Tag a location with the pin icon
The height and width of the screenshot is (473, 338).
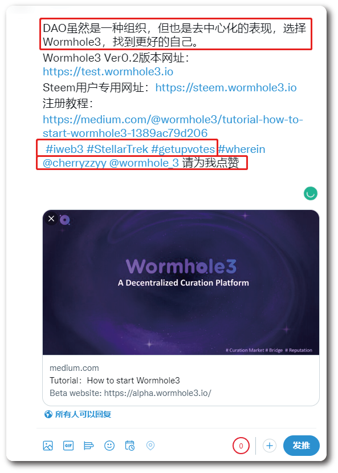(x=150, y=446)
